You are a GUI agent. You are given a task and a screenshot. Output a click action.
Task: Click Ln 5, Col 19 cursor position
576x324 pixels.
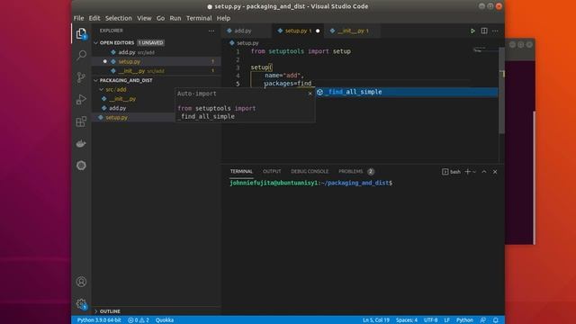click(x=376, y=320)
